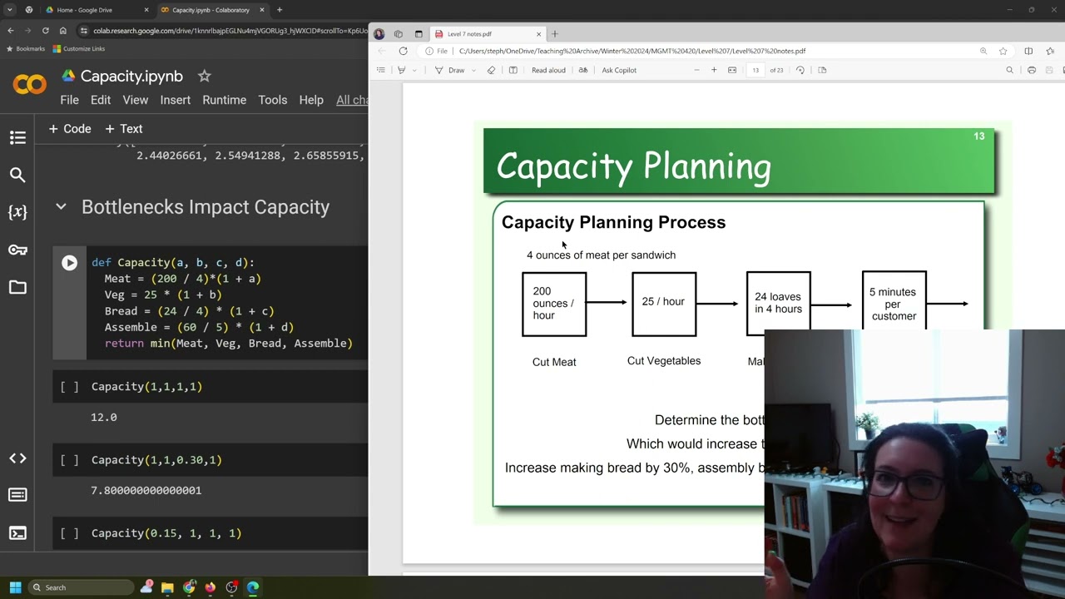Click the Windows taskbar Search box
The height and width of the screenshot is (599, 1065).
click(x=81, y=587)
